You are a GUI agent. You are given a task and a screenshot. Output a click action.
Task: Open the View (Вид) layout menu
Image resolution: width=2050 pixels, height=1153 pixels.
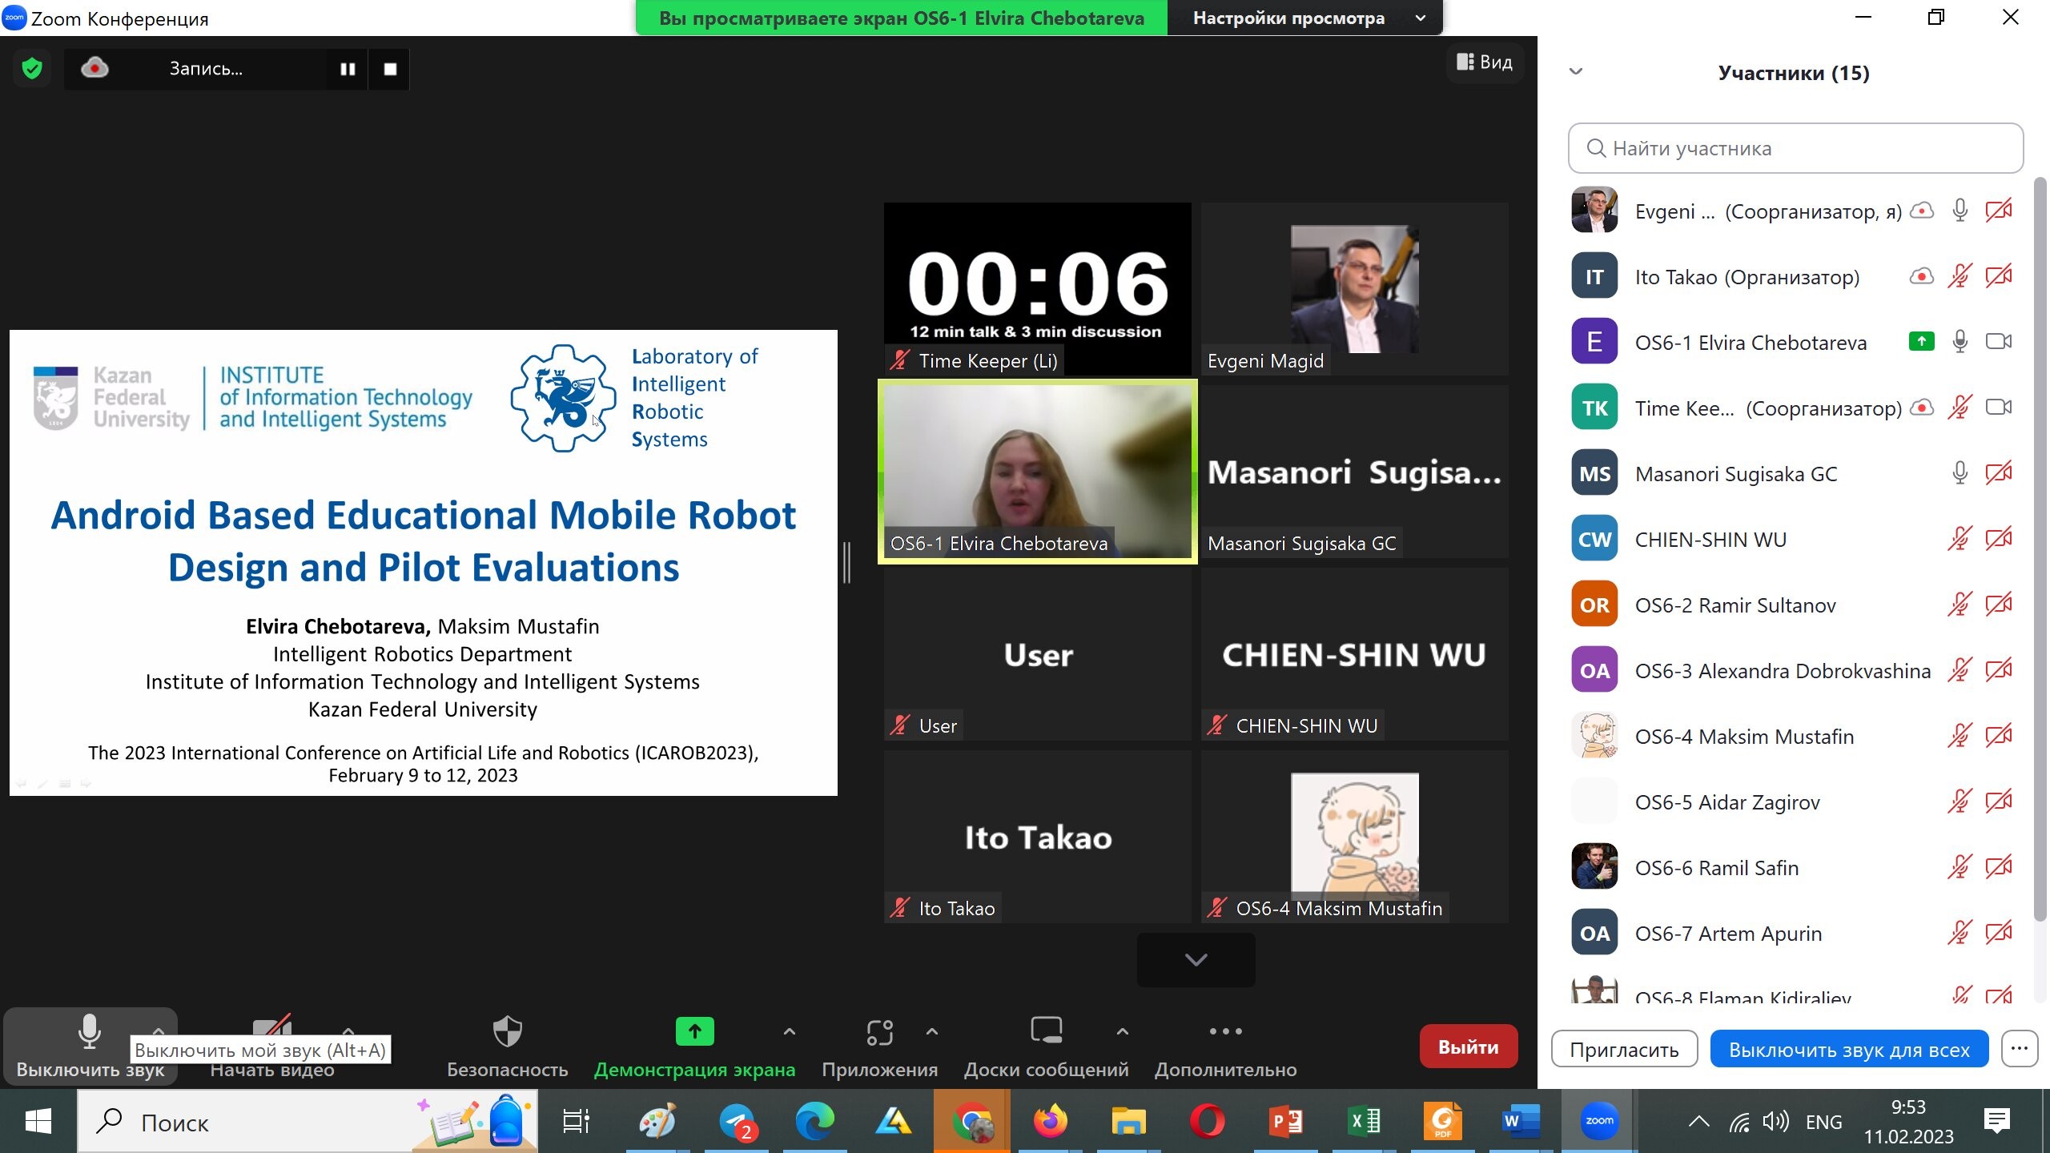click(x=1485, y=62)
